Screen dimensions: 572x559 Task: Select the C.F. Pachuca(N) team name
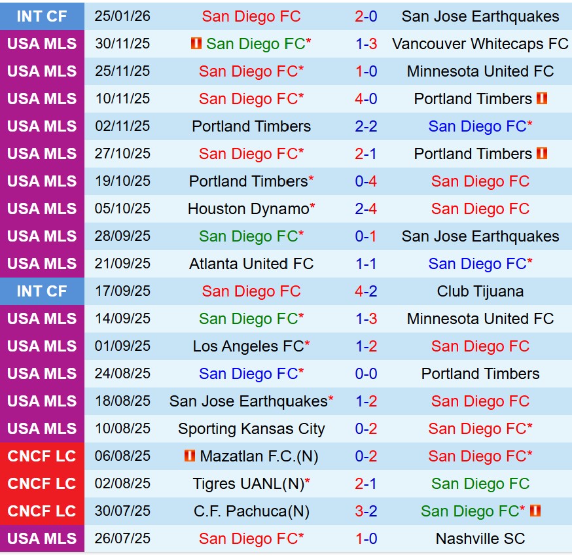[x=251, y=511]
